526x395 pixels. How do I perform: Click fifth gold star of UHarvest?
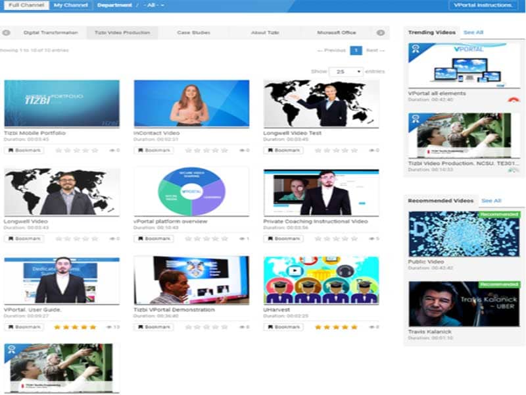pyautogui.click(x=354, y=327)
